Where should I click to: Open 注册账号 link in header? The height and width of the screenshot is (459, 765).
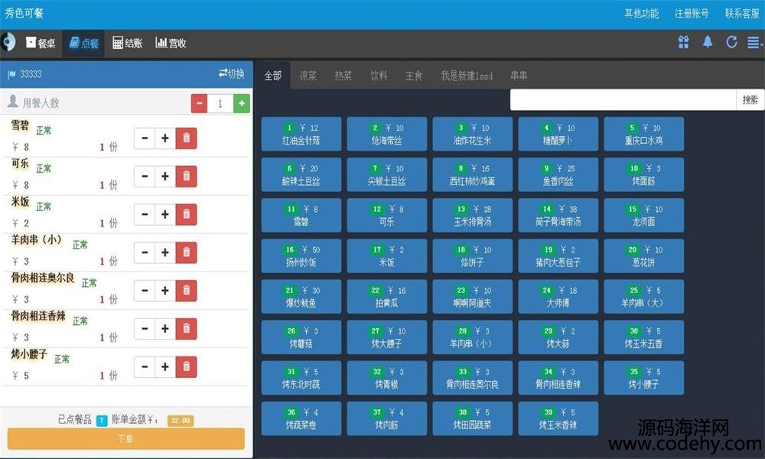tap(692, 14)
